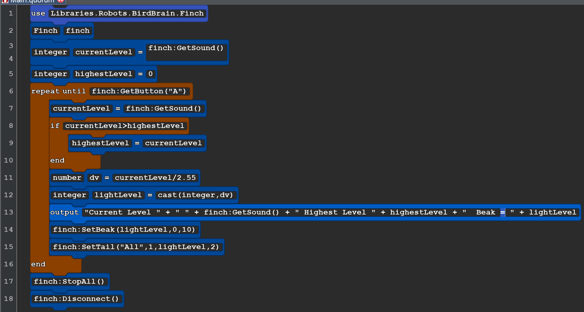
Task: Click the number dv = currentLevel/2.55 block
Action: pos(124,177)
